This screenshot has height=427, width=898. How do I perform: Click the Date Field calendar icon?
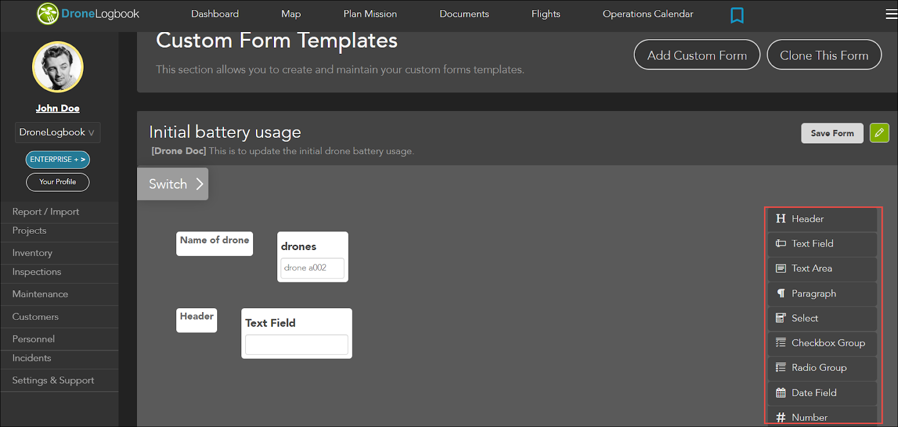pyautogui.click(x=781, y=392)
